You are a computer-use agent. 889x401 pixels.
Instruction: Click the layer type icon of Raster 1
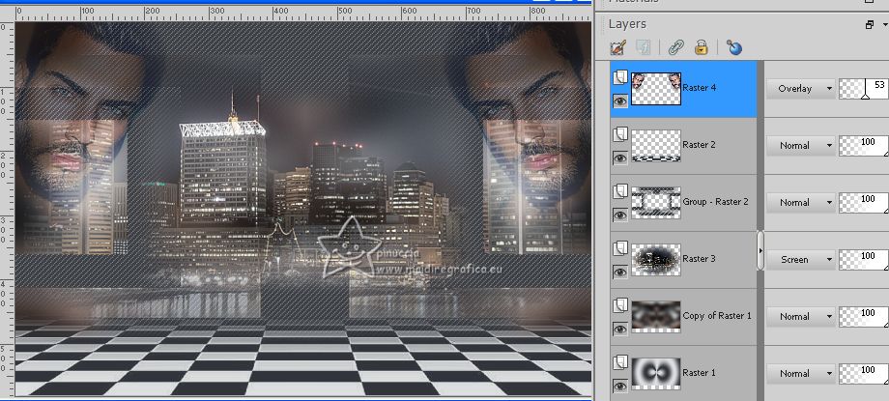click(620, 362)
